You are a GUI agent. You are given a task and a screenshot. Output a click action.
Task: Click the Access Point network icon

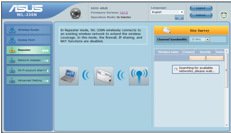click(x=12, y=40)
